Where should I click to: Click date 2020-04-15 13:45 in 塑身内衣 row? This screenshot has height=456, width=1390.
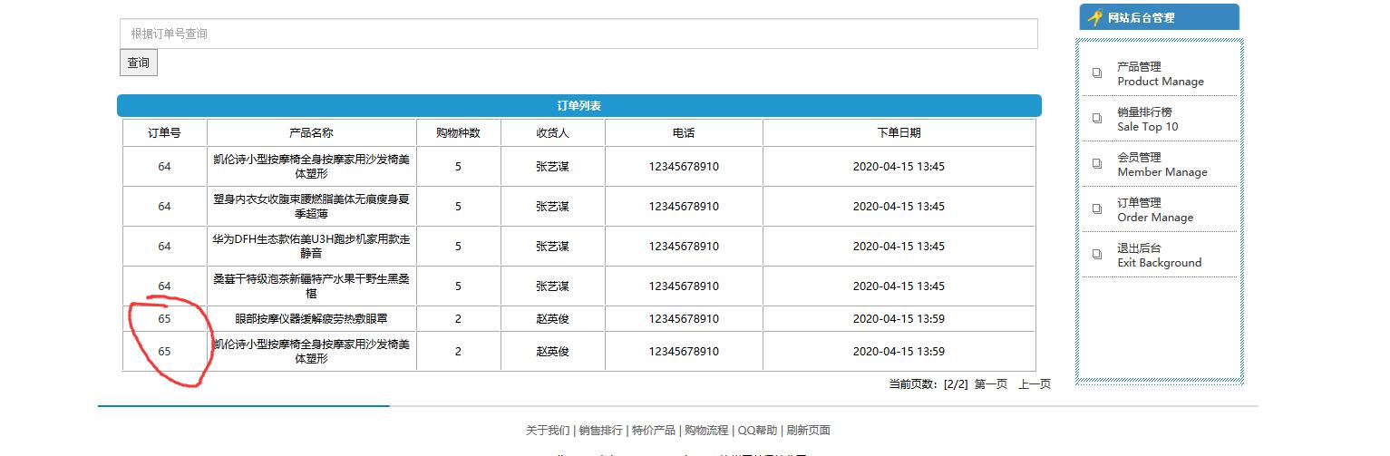pyautogui.click(x=899, y=207)
